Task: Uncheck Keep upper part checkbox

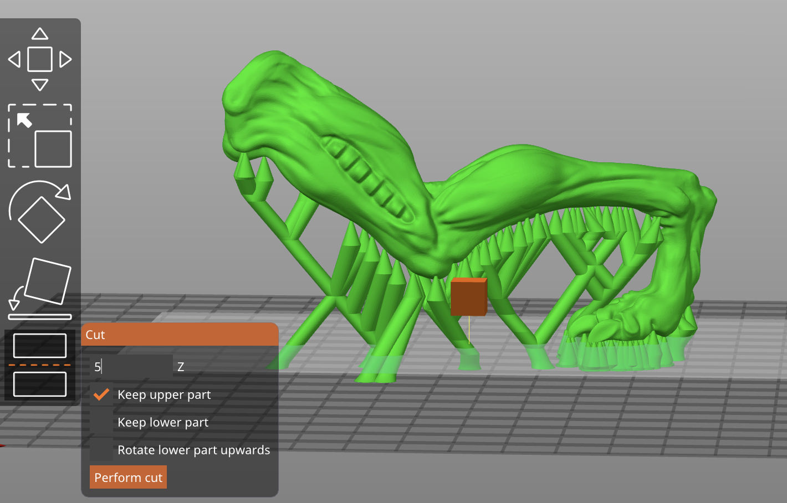Action: [x=101, y=394]
